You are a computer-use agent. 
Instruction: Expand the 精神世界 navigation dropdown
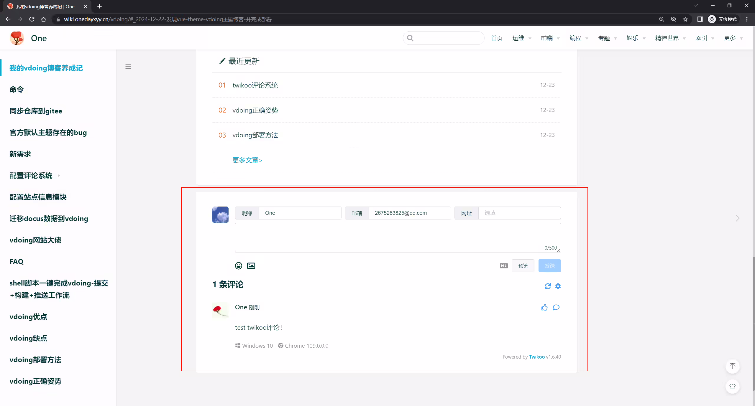(670, 38)
